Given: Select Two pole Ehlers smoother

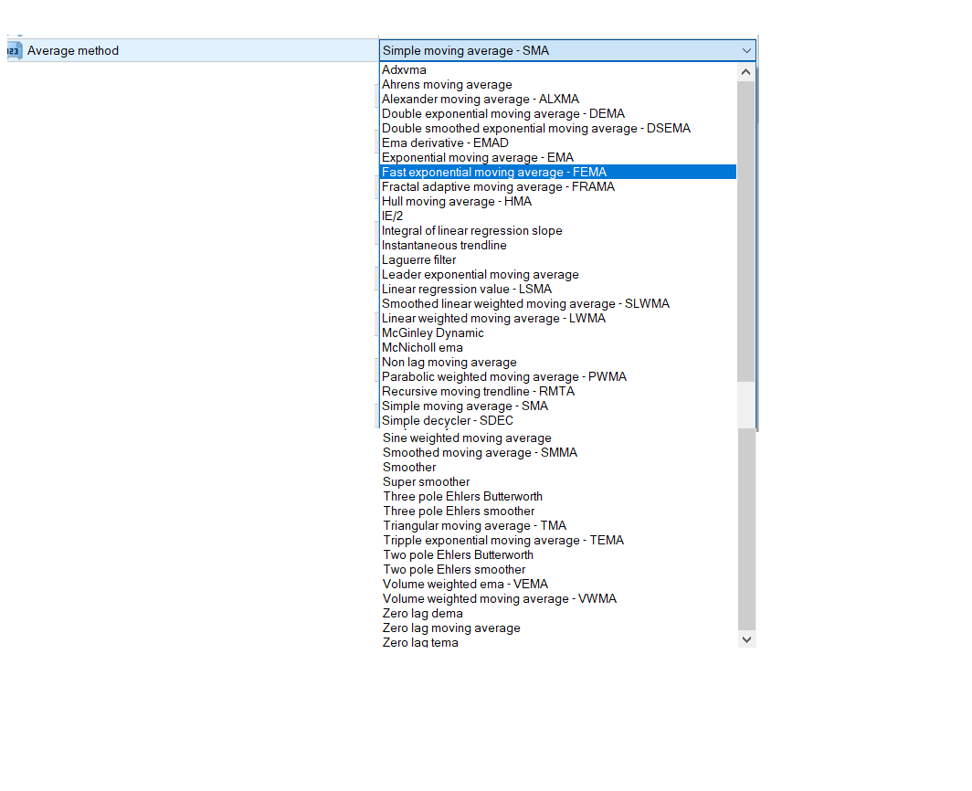Looking at the screenshot, I should pyautogui.click(x=454, y=570).
